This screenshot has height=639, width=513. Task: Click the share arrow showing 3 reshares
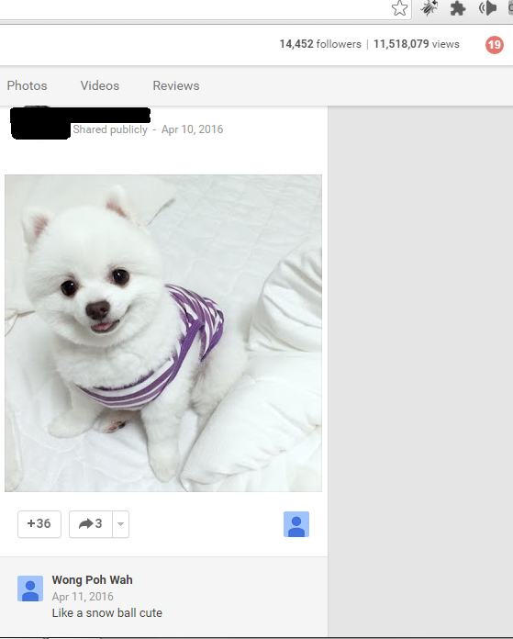coord(91,524)
